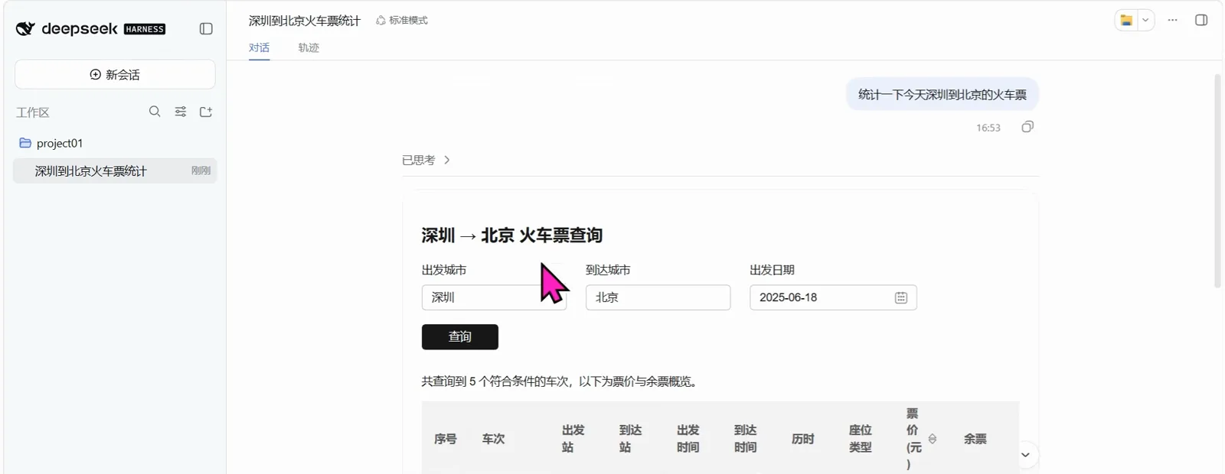Toggle the right side panel icon
This screenshot has width=1225, height=474.
coord(1201,21)
